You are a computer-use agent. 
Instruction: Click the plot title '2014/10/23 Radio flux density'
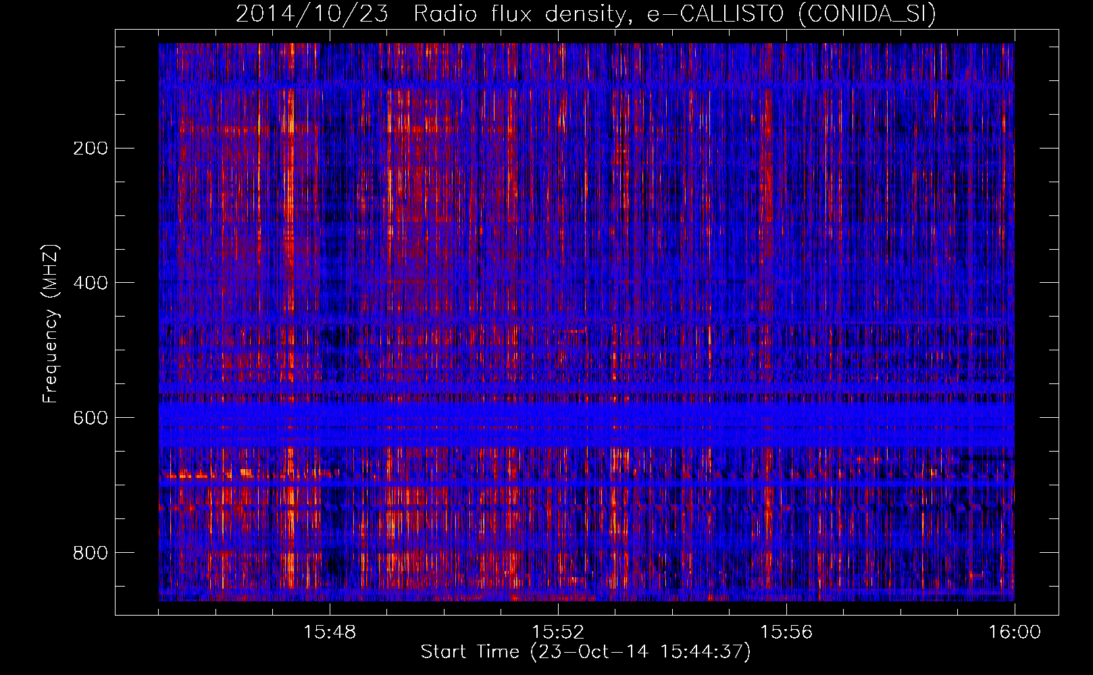coord(586,14)
